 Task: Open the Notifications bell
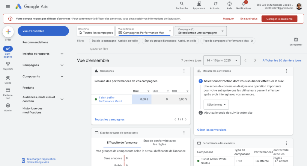point(243,5)
